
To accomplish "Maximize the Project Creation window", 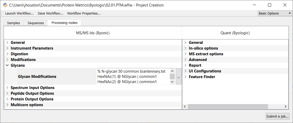I will click(270, 5).
